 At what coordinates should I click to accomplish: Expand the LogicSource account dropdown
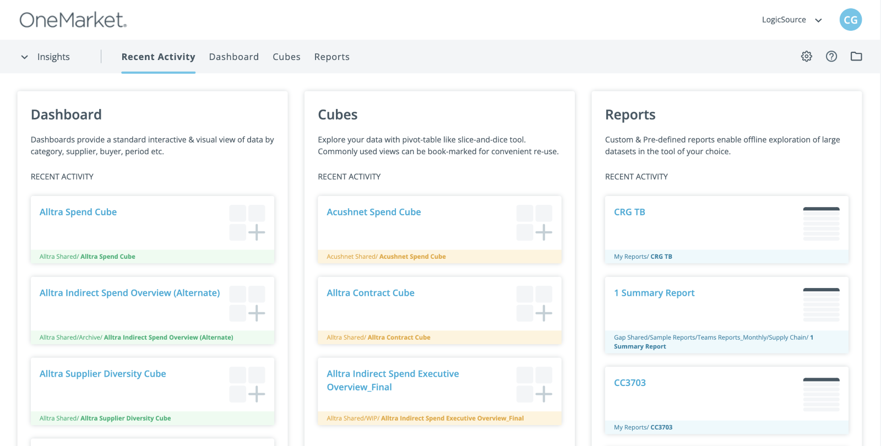tap(792, 20)
